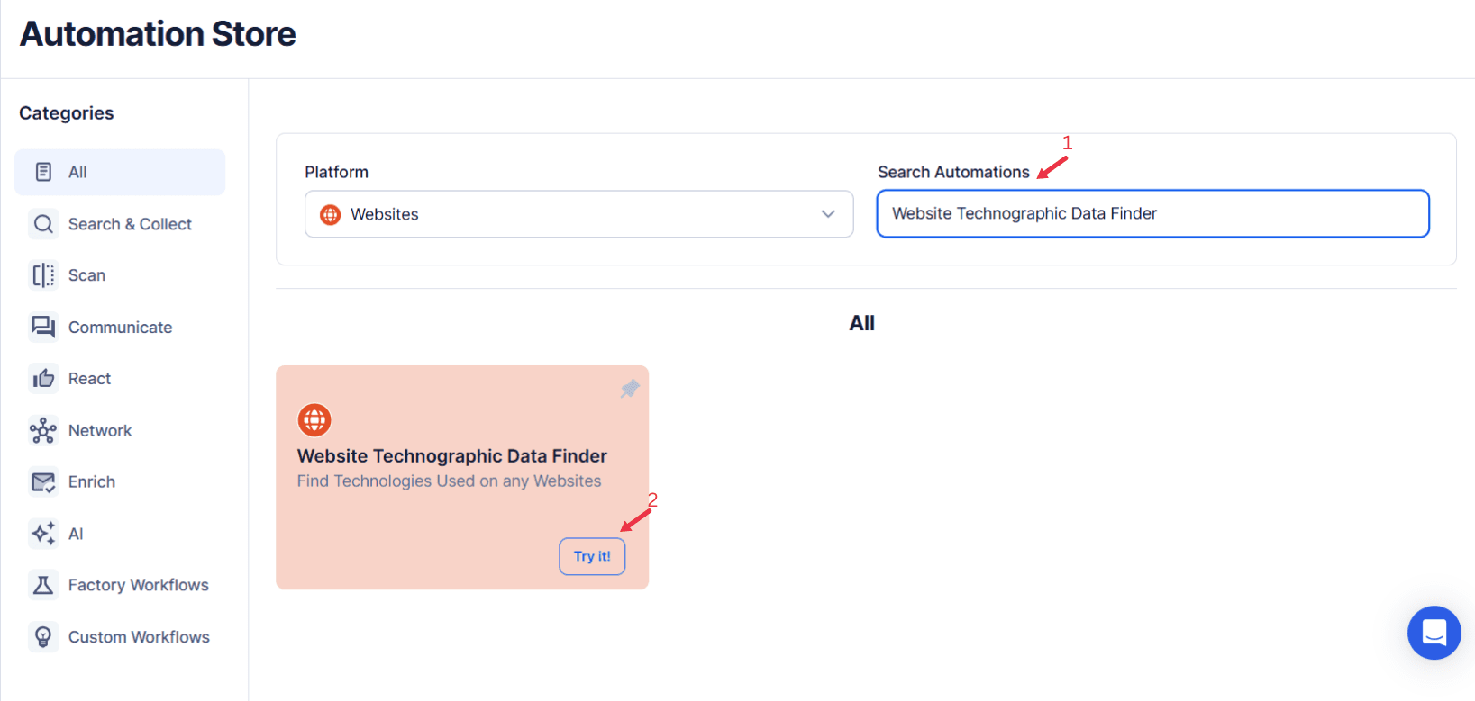
Task: Open the Communicate category via its chat icon
Action: coord(42,327)
